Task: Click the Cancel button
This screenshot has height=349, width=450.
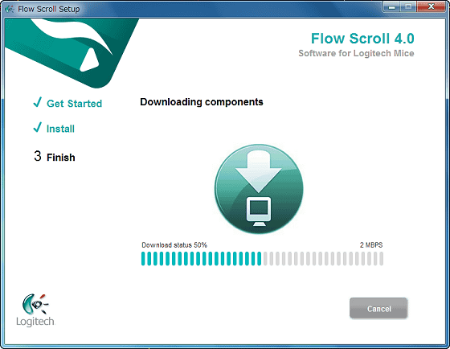Action: pyautogui.click(x=378, y=308)
